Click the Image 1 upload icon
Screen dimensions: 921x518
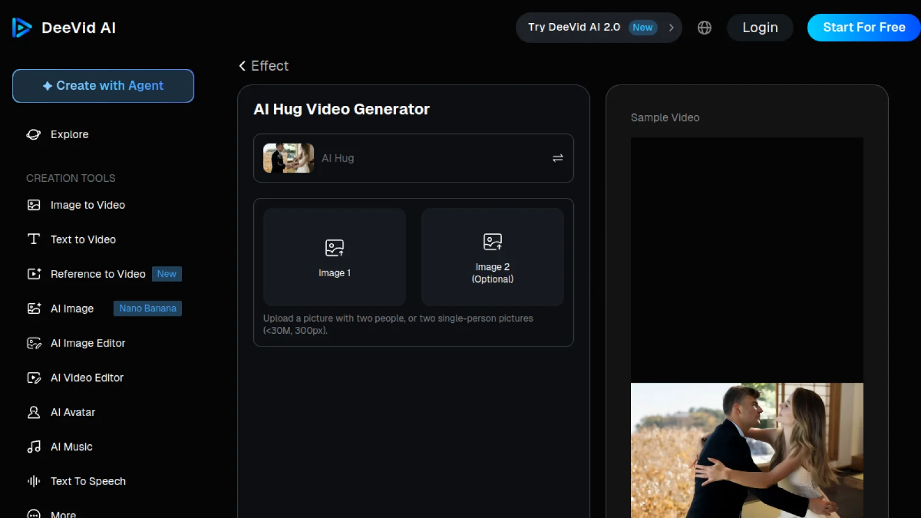[334, 248]
